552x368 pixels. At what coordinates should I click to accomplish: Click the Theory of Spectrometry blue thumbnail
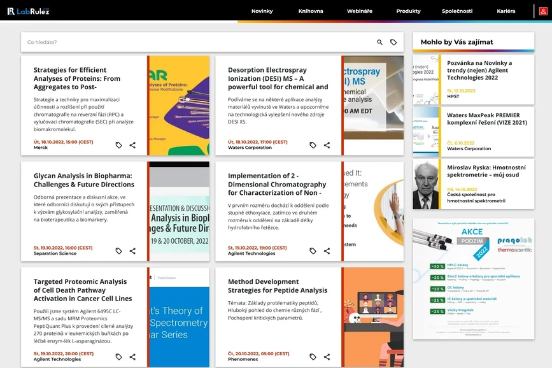[179, 317]
